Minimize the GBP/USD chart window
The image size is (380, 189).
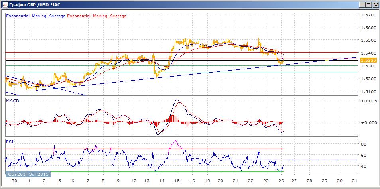click(362, 5)
